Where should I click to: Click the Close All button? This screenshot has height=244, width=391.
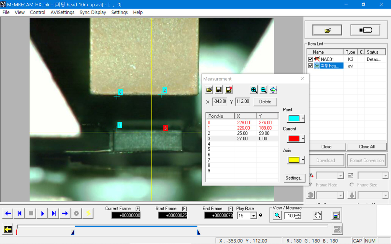tap(367, 147)
